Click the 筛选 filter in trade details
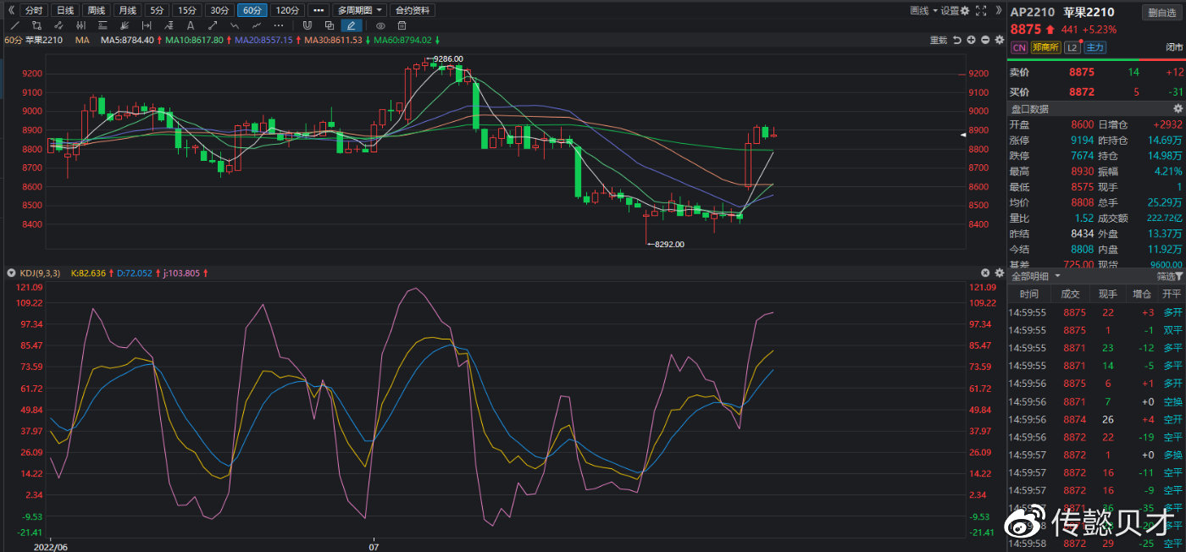The image size is (1186, 552). point(1169,276)
